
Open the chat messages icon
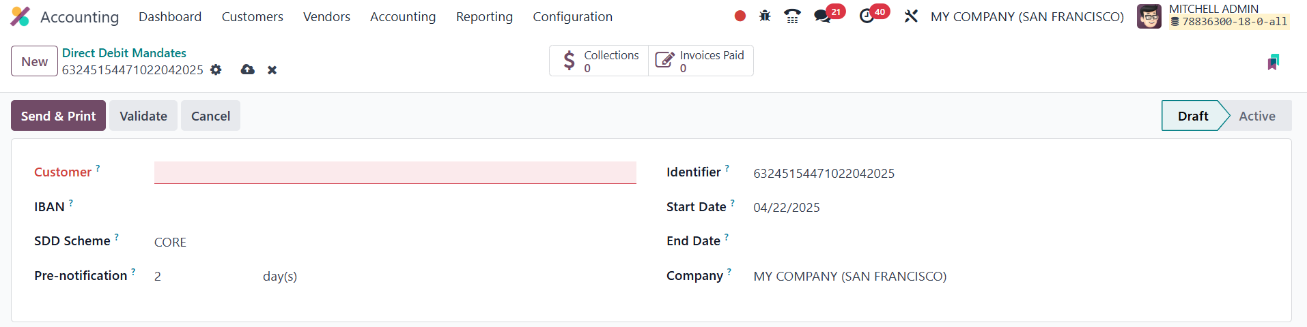(822, 16)
